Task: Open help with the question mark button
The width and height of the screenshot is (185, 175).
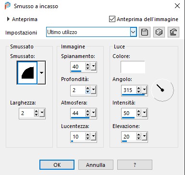Action: tap(135, 165)
